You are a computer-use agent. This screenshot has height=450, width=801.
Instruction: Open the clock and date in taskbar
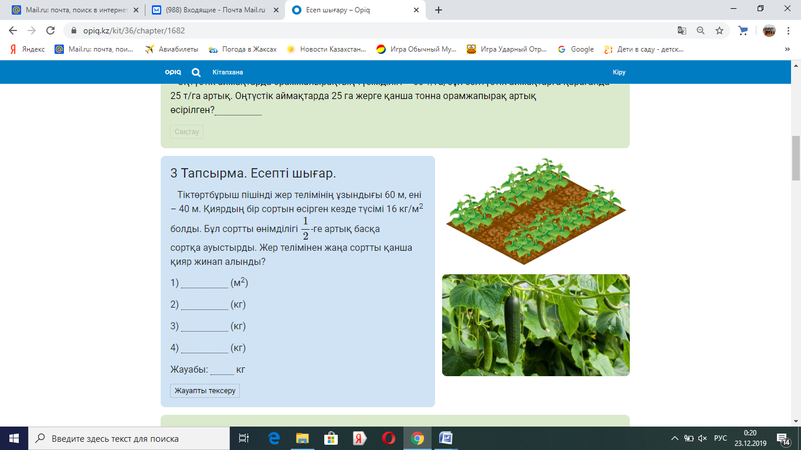click(x=749, y=438)
